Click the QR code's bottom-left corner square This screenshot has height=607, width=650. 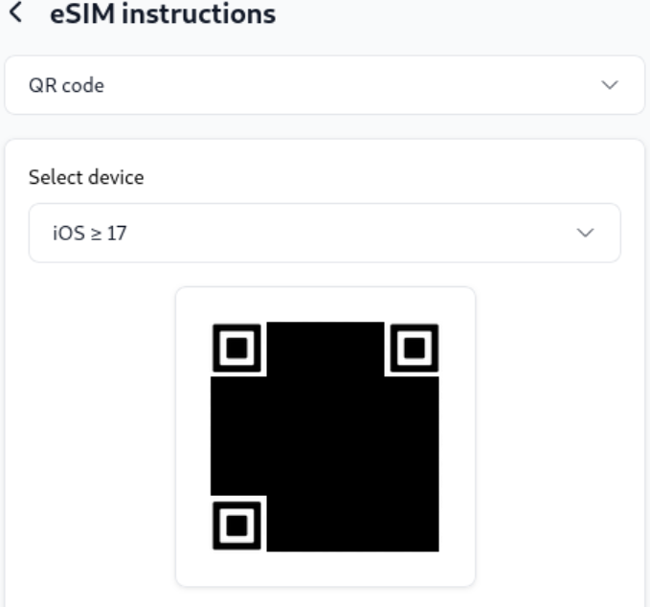[237, 524]
